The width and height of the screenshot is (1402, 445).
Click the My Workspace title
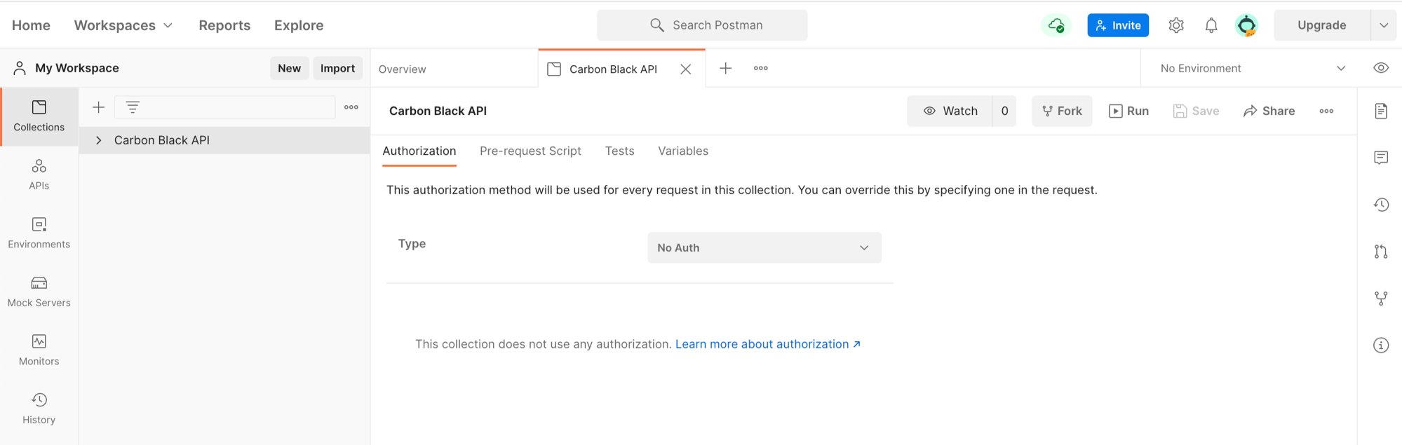click(77, 68)
